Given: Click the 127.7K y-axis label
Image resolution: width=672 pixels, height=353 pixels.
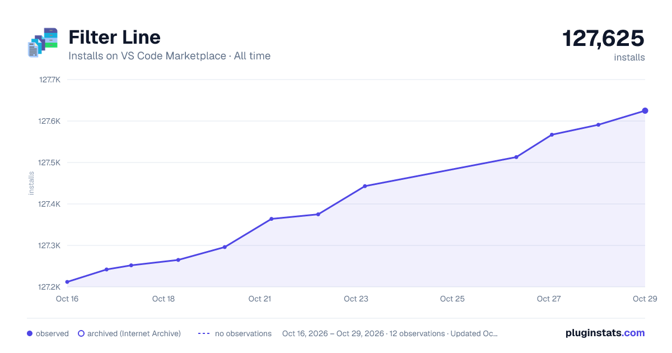Looking at the screenshot, I should (49, 80).
